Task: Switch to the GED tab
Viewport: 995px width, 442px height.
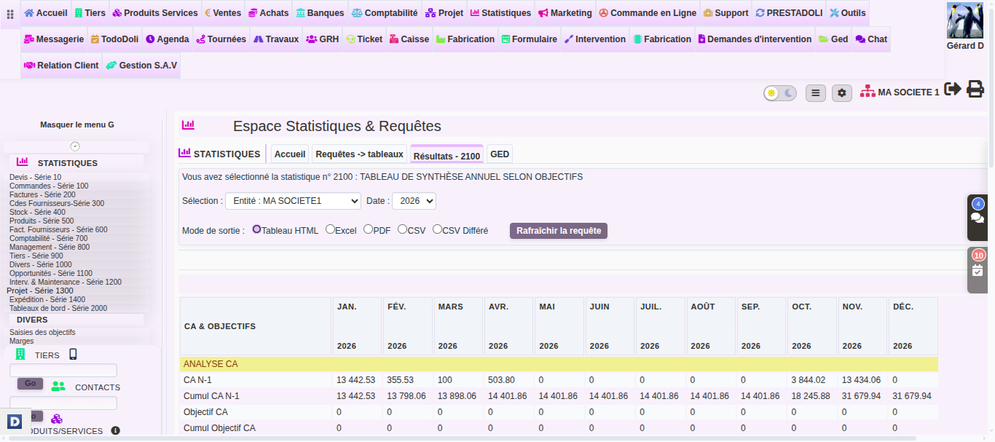Action: [x=500, y=154]
